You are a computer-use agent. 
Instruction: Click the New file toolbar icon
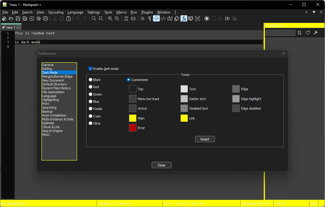tap(4, 19)
